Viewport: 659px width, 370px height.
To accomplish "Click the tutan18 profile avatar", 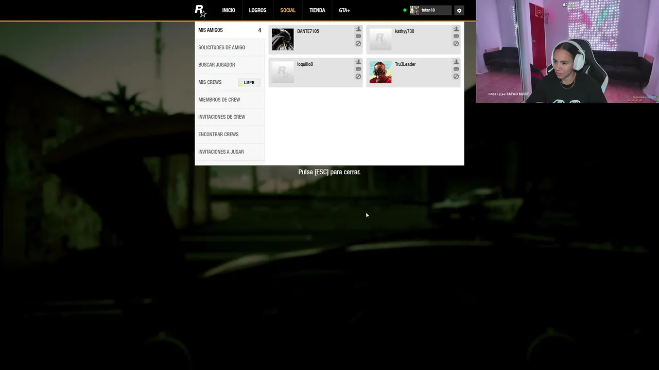I will coord(414,10).
